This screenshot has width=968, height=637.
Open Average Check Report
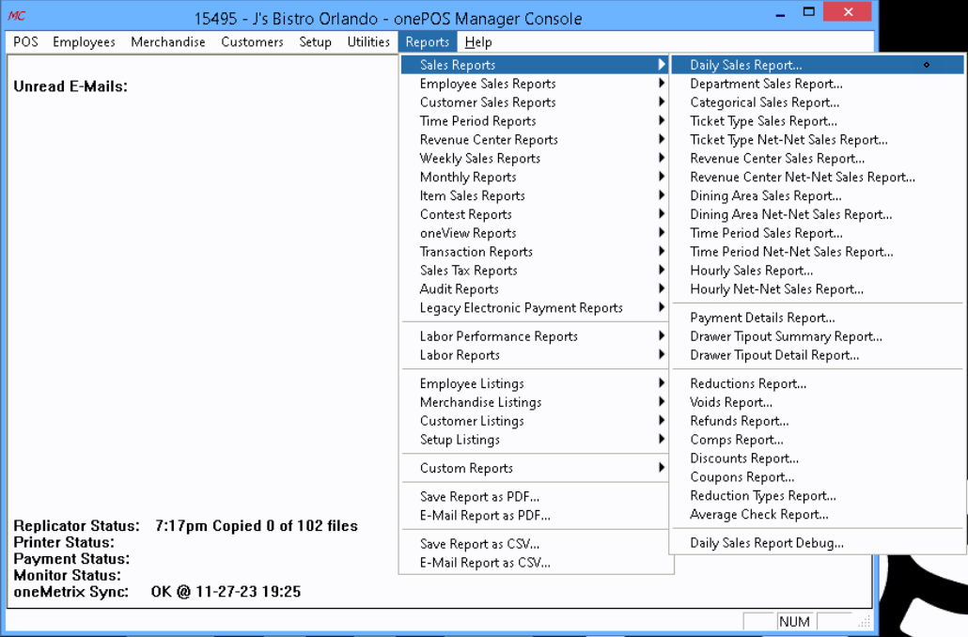click(x=818, y=514)
